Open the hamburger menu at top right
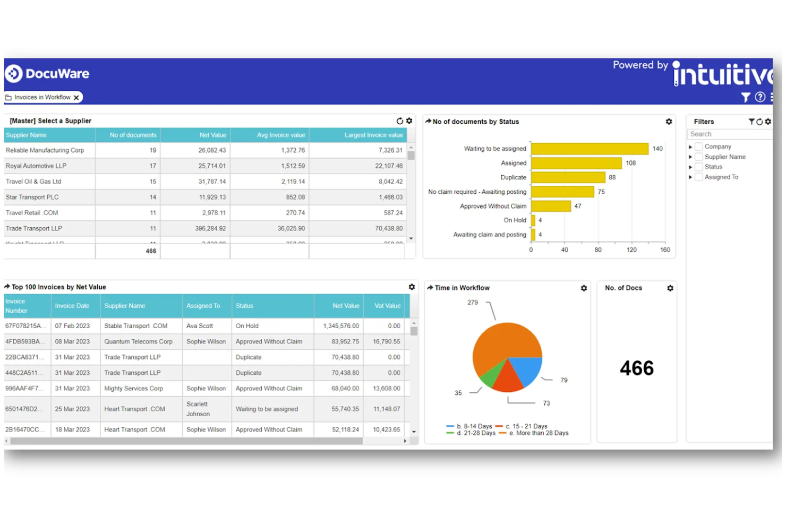The height and width of the screenshot is (524, 786). (773, 97)
